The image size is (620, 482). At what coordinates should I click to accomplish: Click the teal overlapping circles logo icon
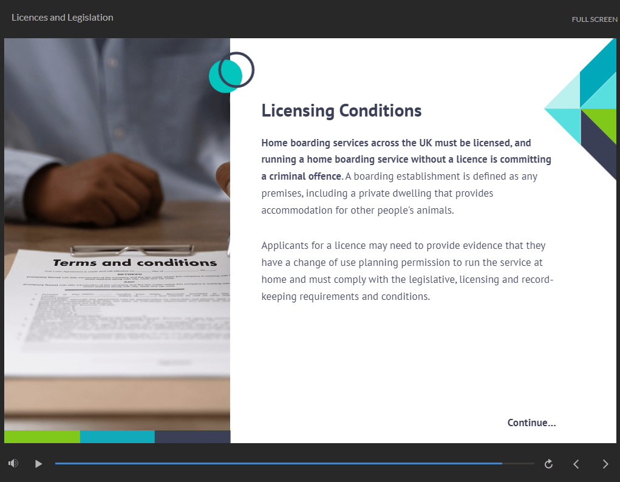pyautogui.click(x=230, y=73)
